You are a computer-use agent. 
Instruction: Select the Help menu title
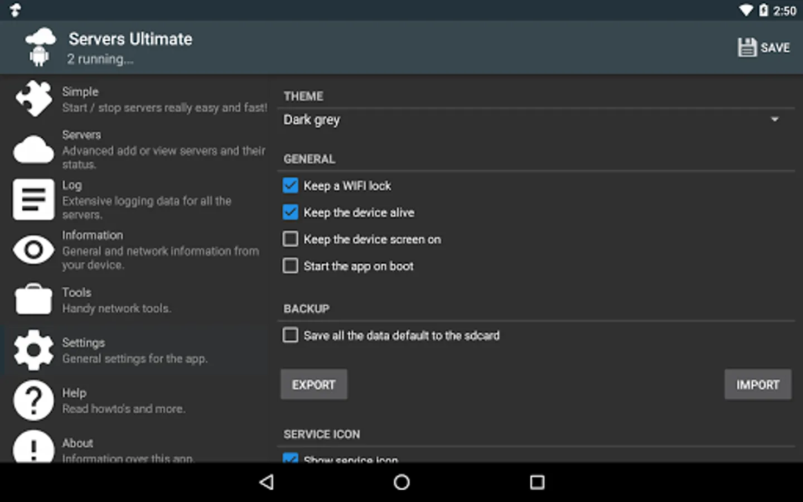74,393
